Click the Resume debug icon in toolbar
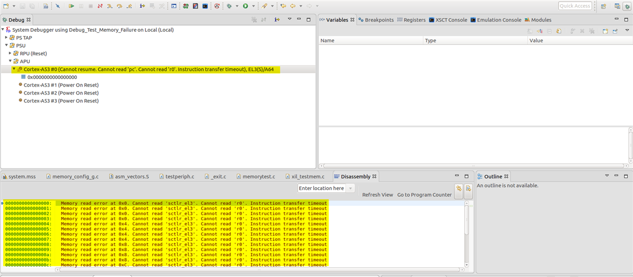The width and height of the screenshot is (633, 277). 71,6
